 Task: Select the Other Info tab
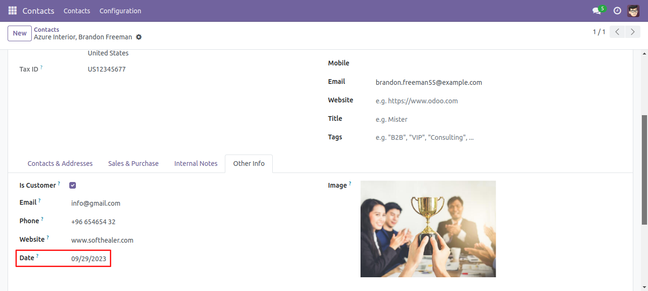(x=249, y=164)
